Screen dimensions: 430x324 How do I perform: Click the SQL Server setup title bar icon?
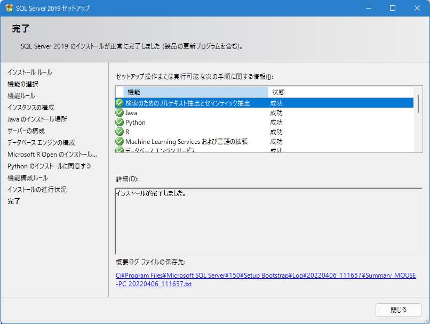pos(9,8)
